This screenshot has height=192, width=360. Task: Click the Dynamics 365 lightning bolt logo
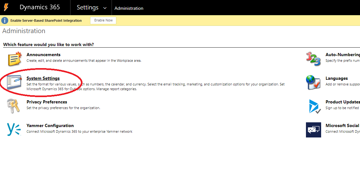(x=6, y=7)
